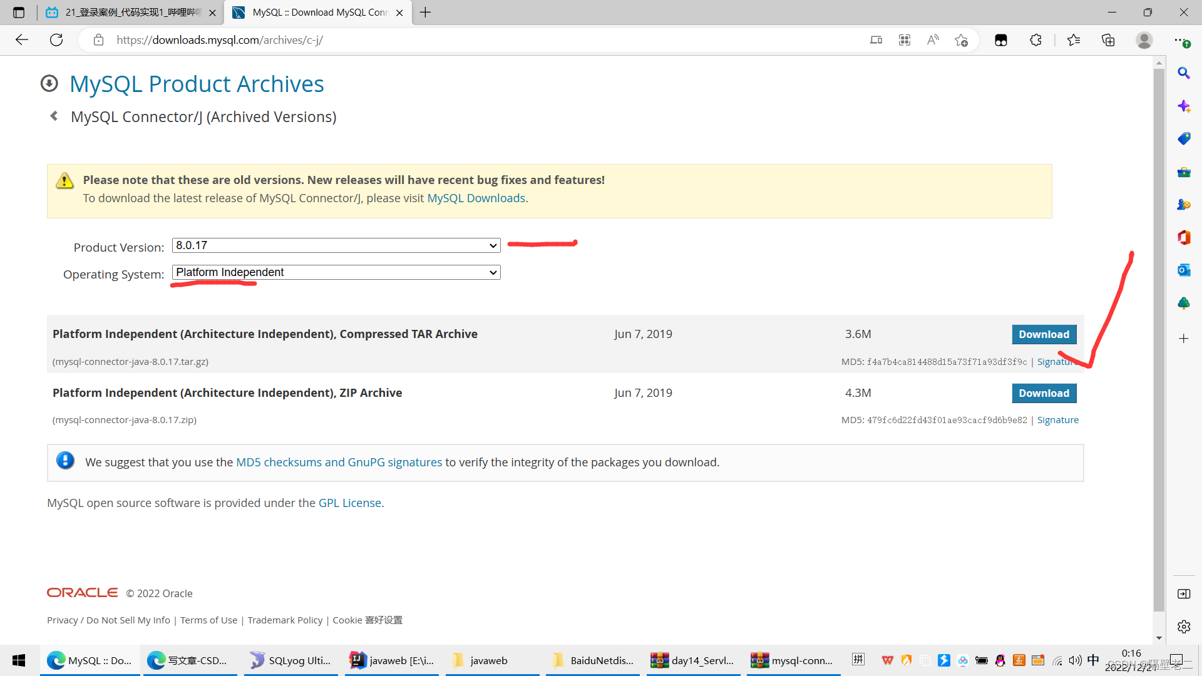Click the Signature link for ZIP Archive
Viewport: 1202px width, 676px height.
(1059, 420)
